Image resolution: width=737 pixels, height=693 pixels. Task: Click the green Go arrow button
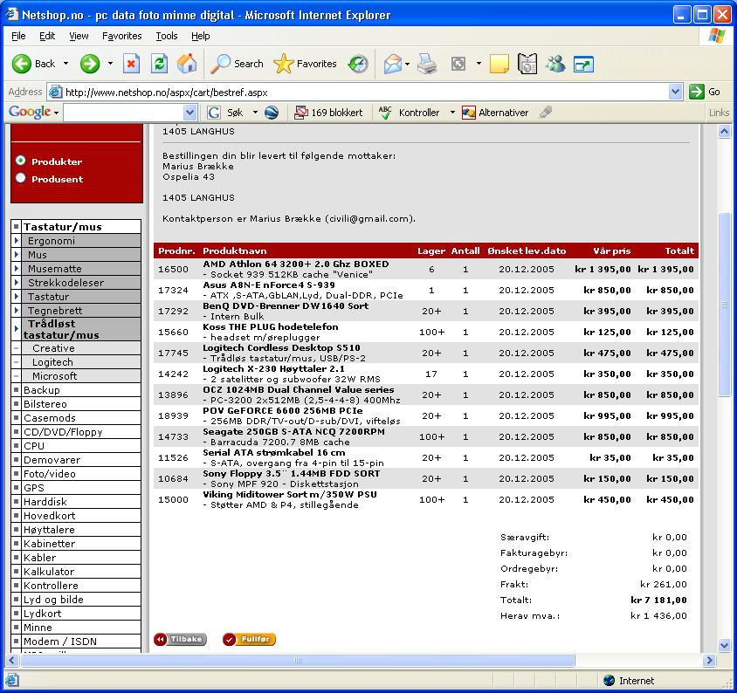coord(697,92)
